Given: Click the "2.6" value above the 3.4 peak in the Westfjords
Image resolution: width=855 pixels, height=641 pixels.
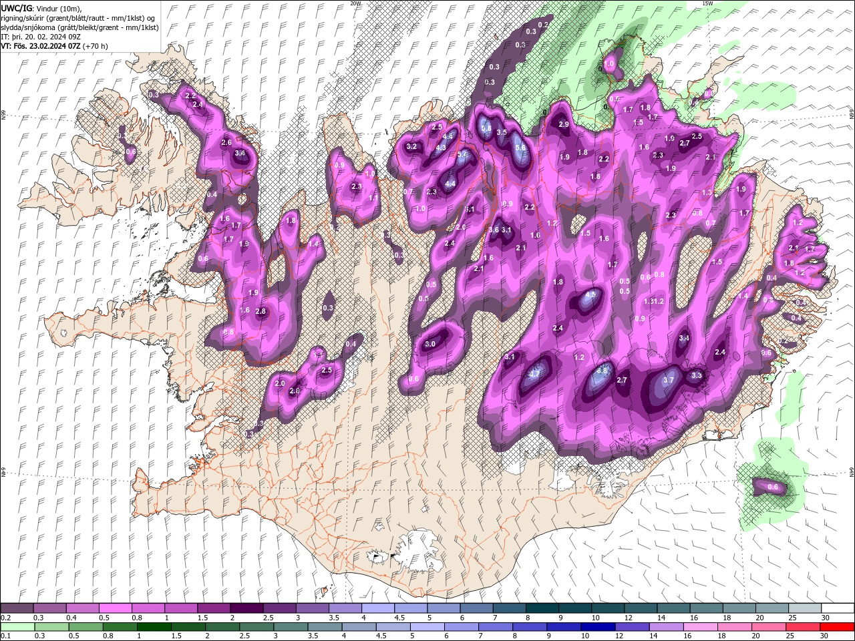Looking at the screenshot, I should [226, 142].
